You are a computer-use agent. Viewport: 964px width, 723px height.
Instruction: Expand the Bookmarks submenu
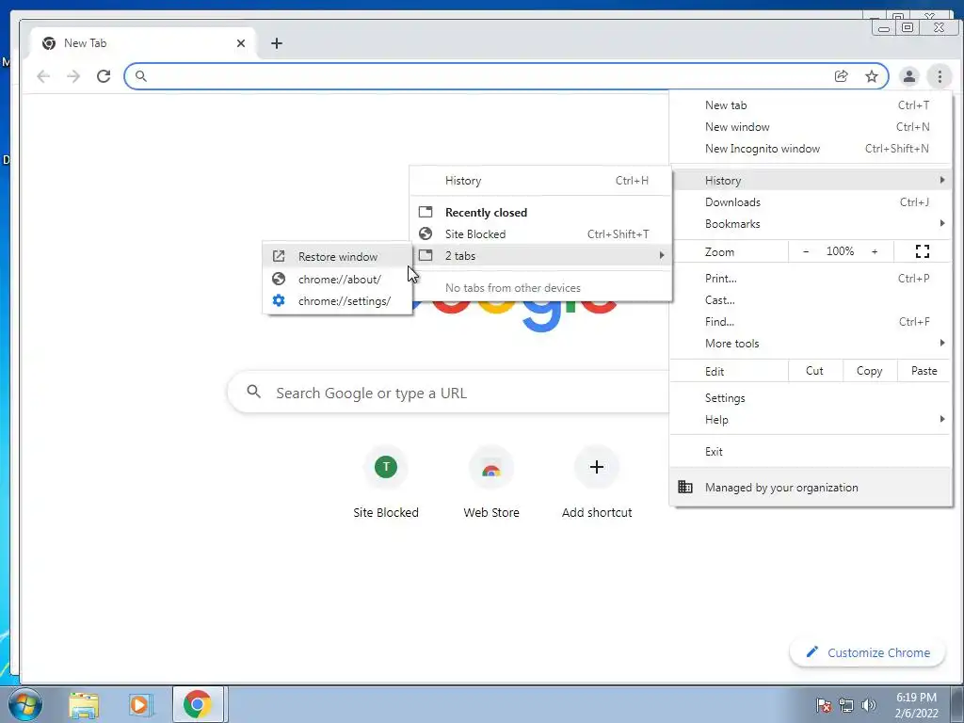(811, 224)
